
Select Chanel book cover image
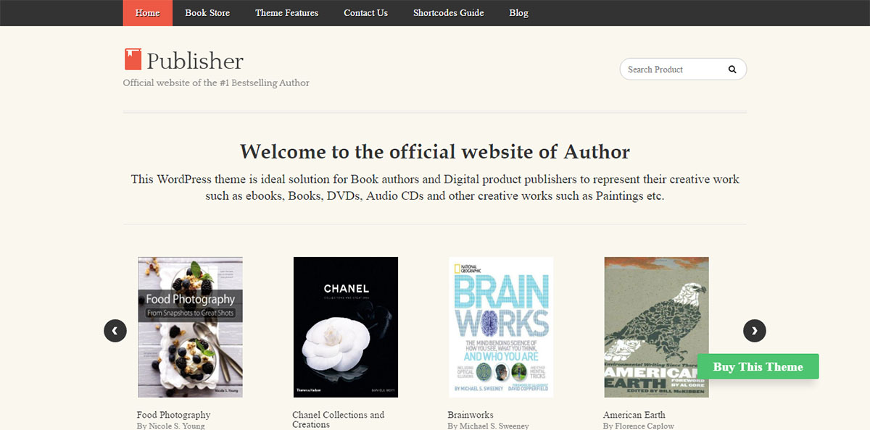point(346,327)
